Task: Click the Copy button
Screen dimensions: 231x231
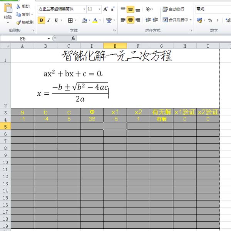Action: pos(23,14)
